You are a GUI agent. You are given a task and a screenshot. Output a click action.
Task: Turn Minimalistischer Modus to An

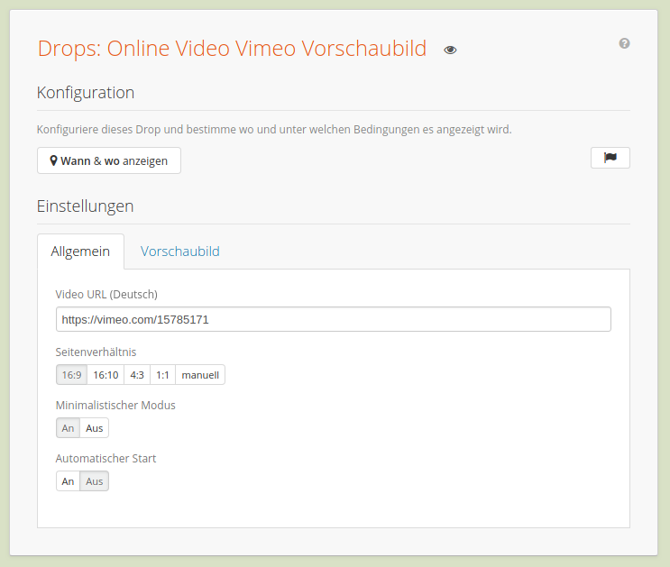pyautogui.click(x=68, y=427)
